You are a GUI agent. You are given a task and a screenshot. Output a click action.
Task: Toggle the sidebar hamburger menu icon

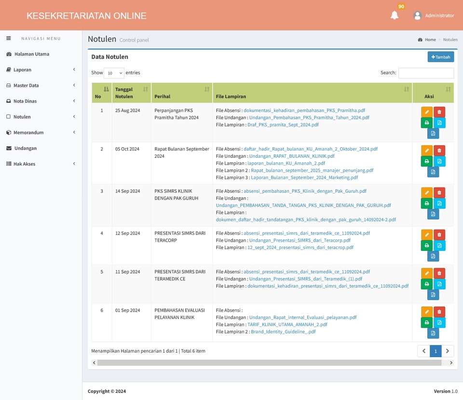coord(8,38)
